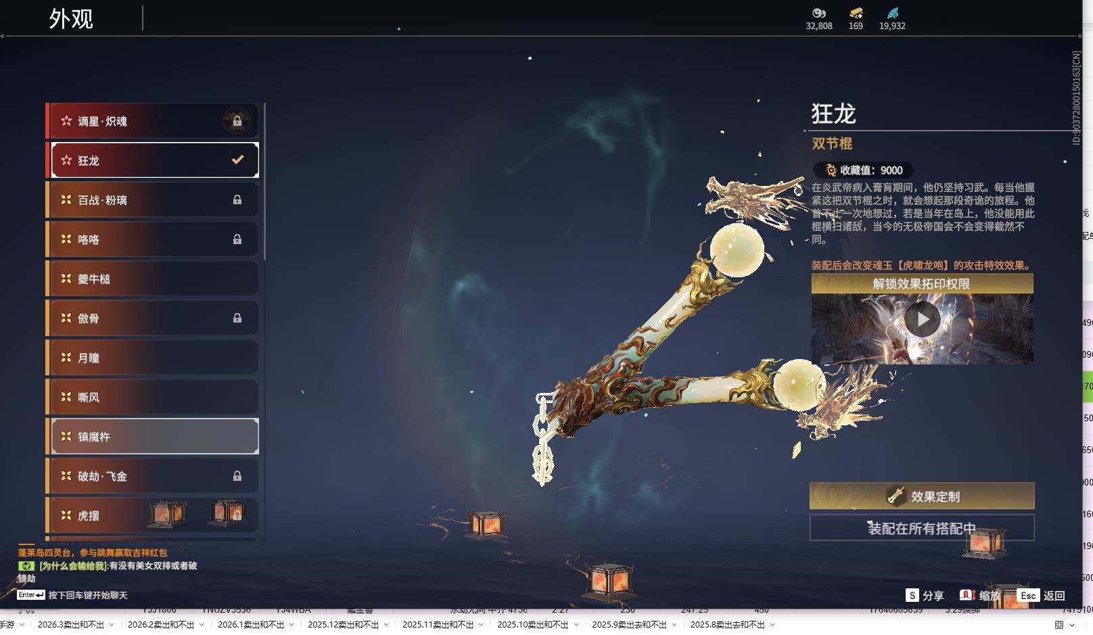The image size is (1093, 635).
Task: Open the chevron beside the grid icon bottom-right
Action: 1073,624
